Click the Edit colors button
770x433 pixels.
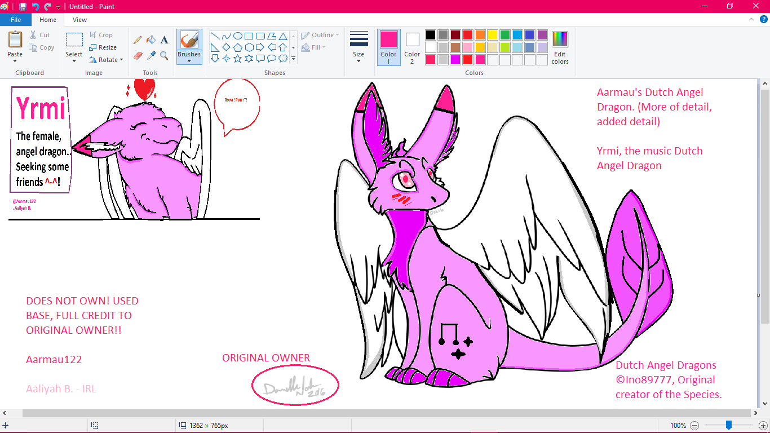pos(560,48)
